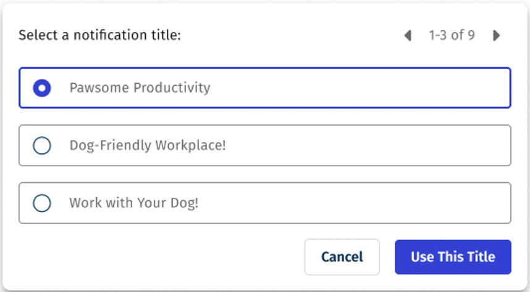This screenshot has width=530, height=292.
Task: Click the Cancel button
Action: tap(342, 257)
